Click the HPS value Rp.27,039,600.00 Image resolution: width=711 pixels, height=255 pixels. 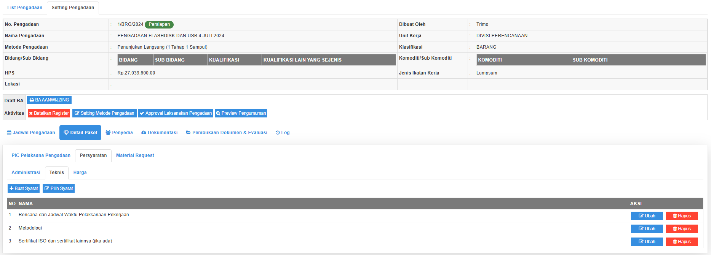(x=136, y=73)
